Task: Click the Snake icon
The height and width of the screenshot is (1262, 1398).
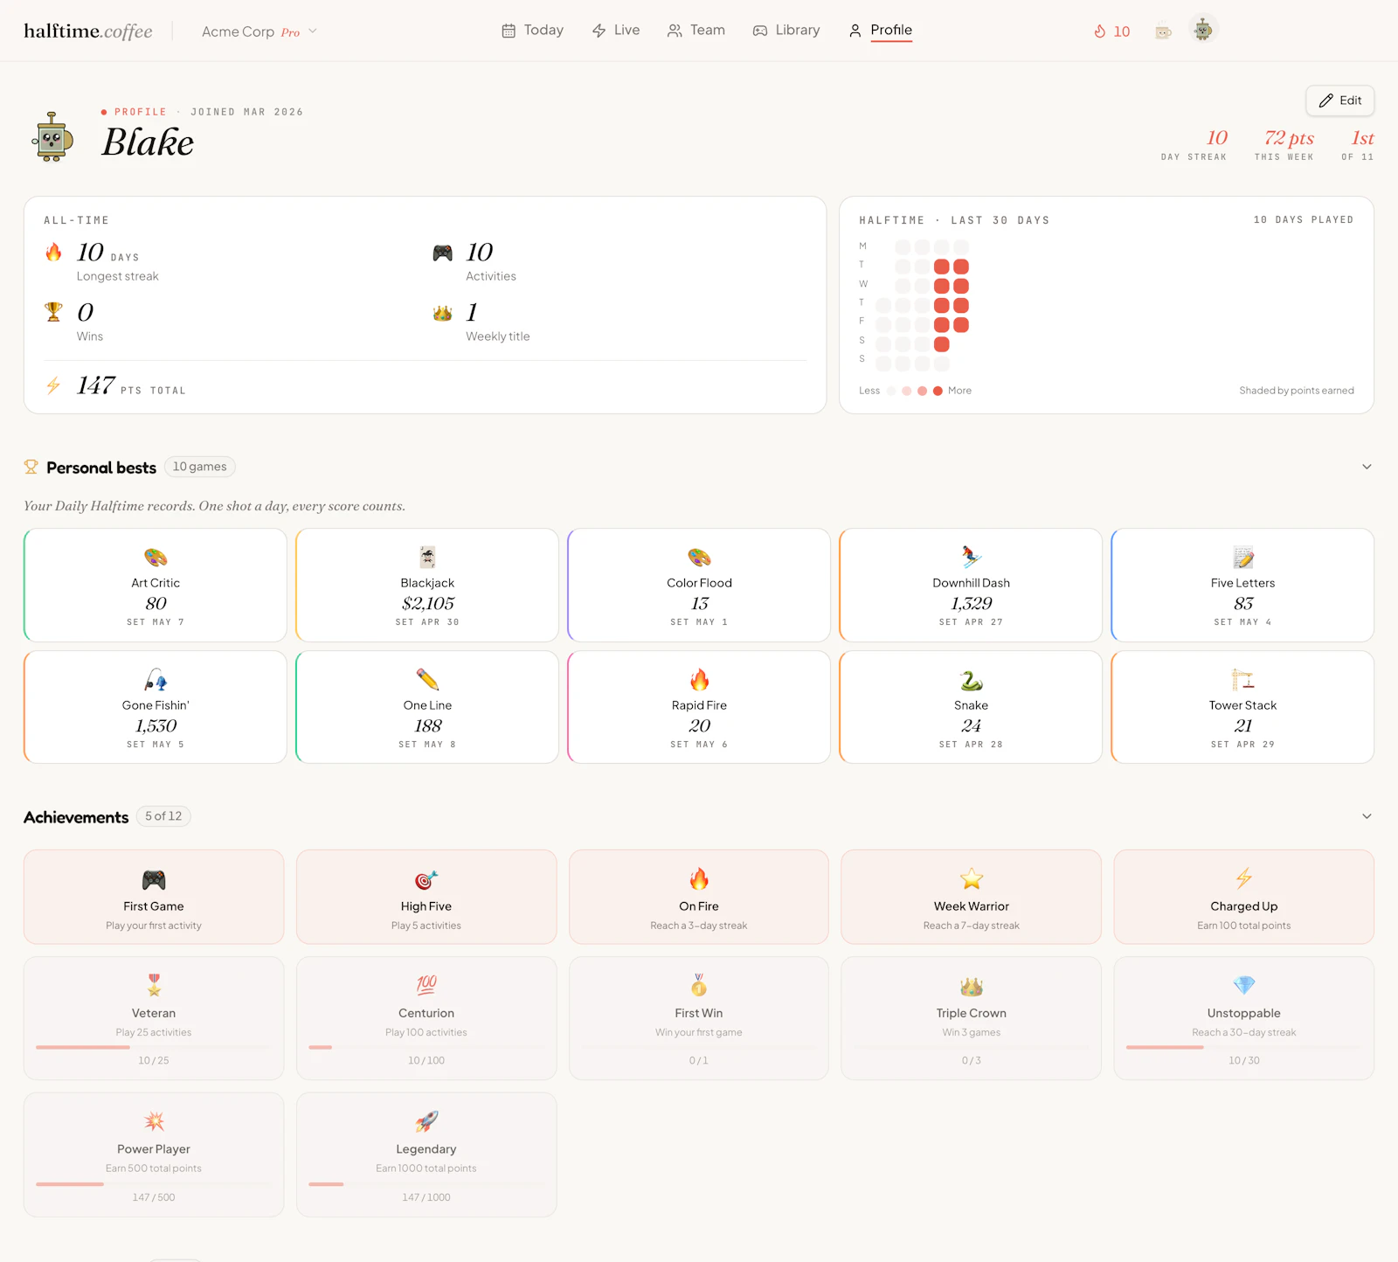Action: coord(971,680)
